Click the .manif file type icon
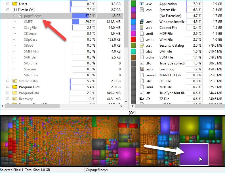 [x=142, y=75]
